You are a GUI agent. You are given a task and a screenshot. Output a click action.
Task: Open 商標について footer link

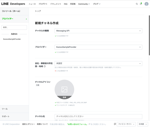point(42,124)
